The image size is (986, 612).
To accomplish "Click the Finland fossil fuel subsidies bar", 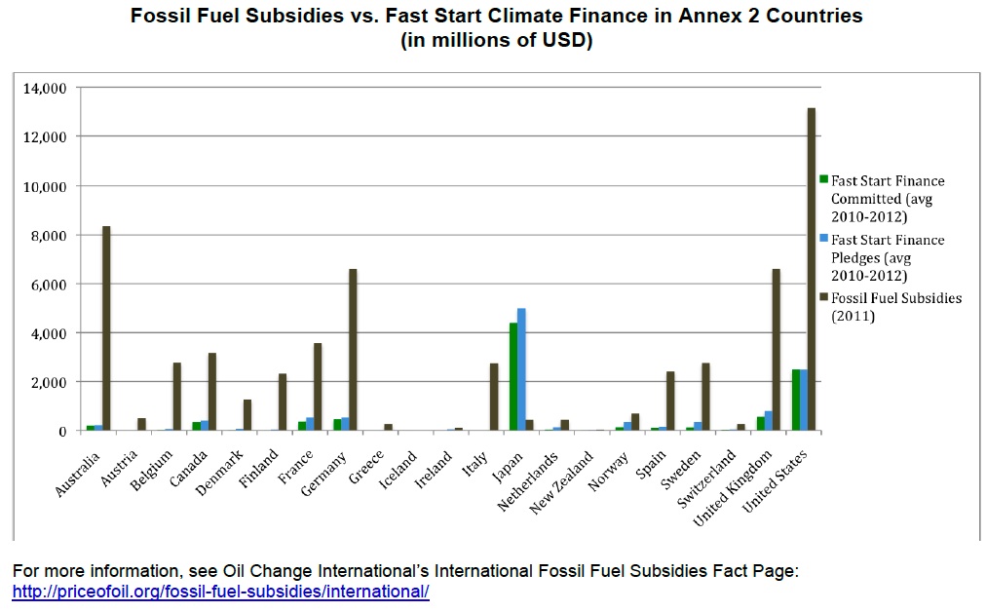I will pos(283,402).
